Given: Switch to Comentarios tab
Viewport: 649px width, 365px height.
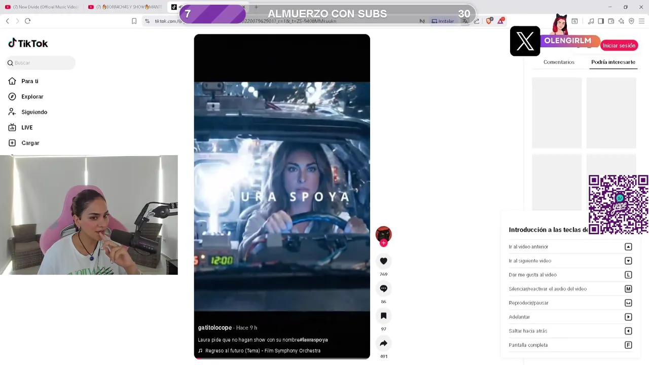Looking at the screenshot, I should [x=559, y=62].
